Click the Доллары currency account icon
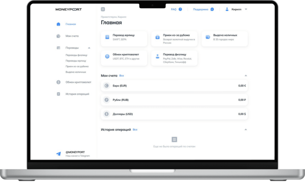The height and width of the screenshot is (184, 305). (106, 114)
